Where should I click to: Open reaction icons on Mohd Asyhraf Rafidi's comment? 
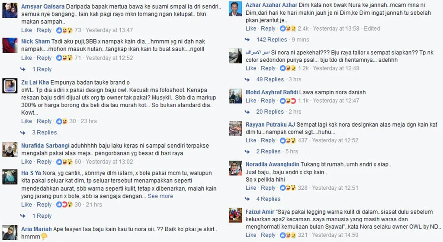tap(288, 101)
